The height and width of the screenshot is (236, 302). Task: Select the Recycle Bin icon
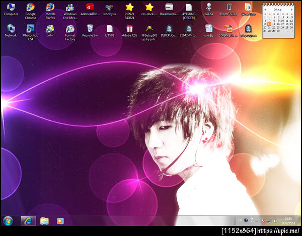point(90,31)
